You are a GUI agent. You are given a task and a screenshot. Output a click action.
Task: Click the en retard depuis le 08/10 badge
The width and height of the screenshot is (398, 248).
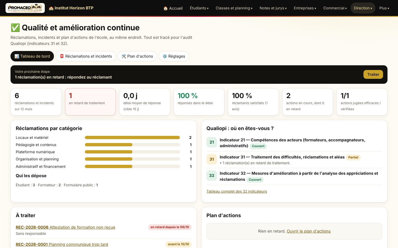pos(170,227)
